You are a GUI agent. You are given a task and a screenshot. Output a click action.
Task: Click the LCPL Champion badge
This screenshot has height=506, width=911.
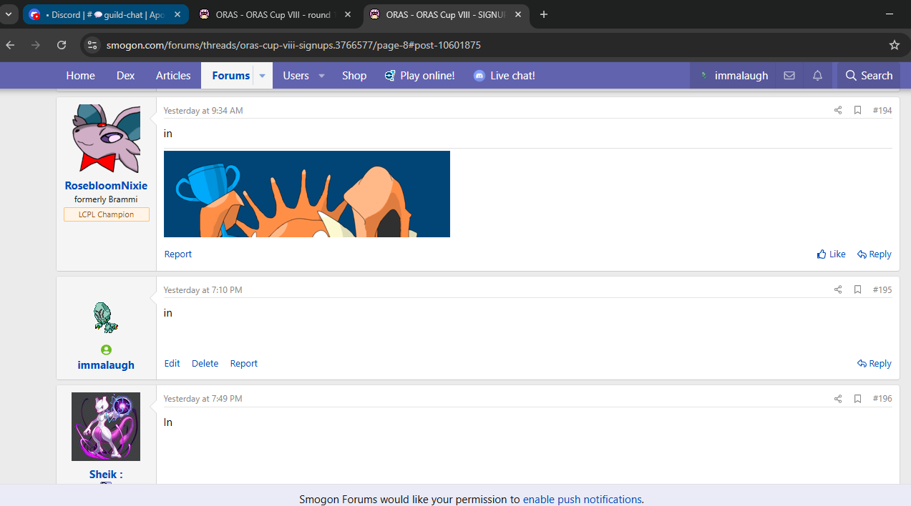tap(106, 214)
